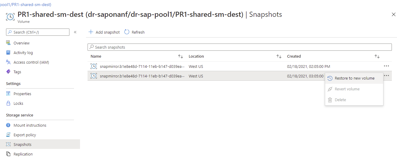The height and width of the screenshot is (160, 397).
Task: Sort snapshots by Created column arrows
Action: click(377, 56)
